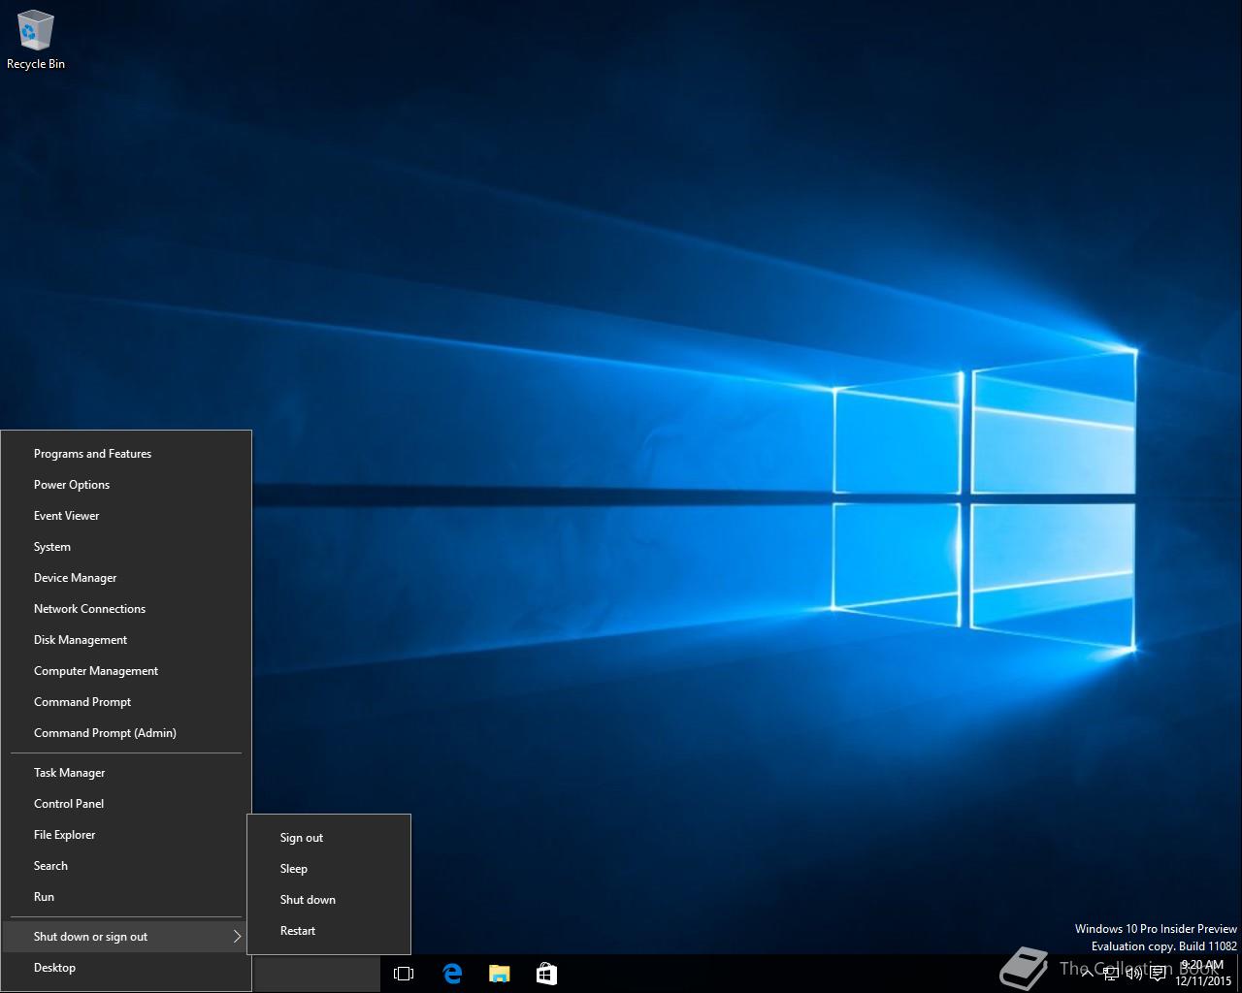
Task: Show hidden system tray icons
Action: [x=1087, y=974]
